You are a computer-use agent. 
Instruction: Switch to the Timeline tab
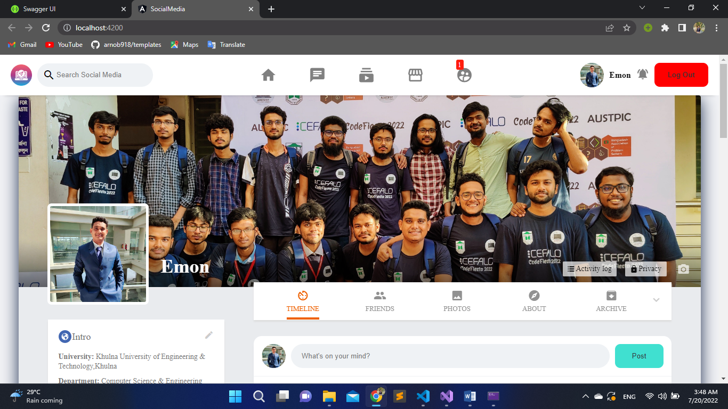tap(303, 301)
